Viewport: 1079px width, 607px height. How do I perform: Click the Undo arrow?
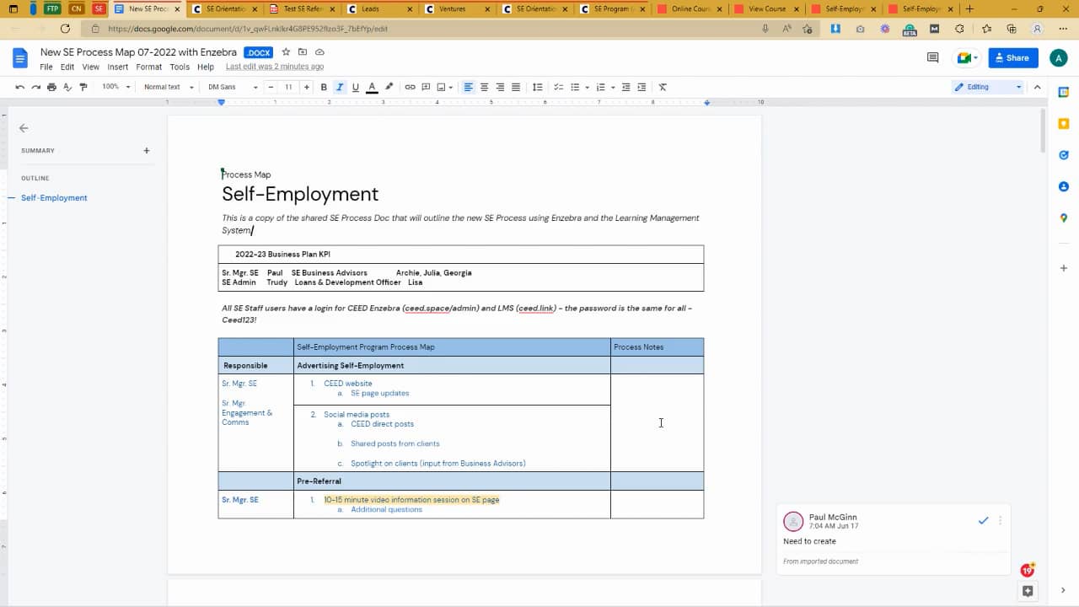[x=20, y=87]
